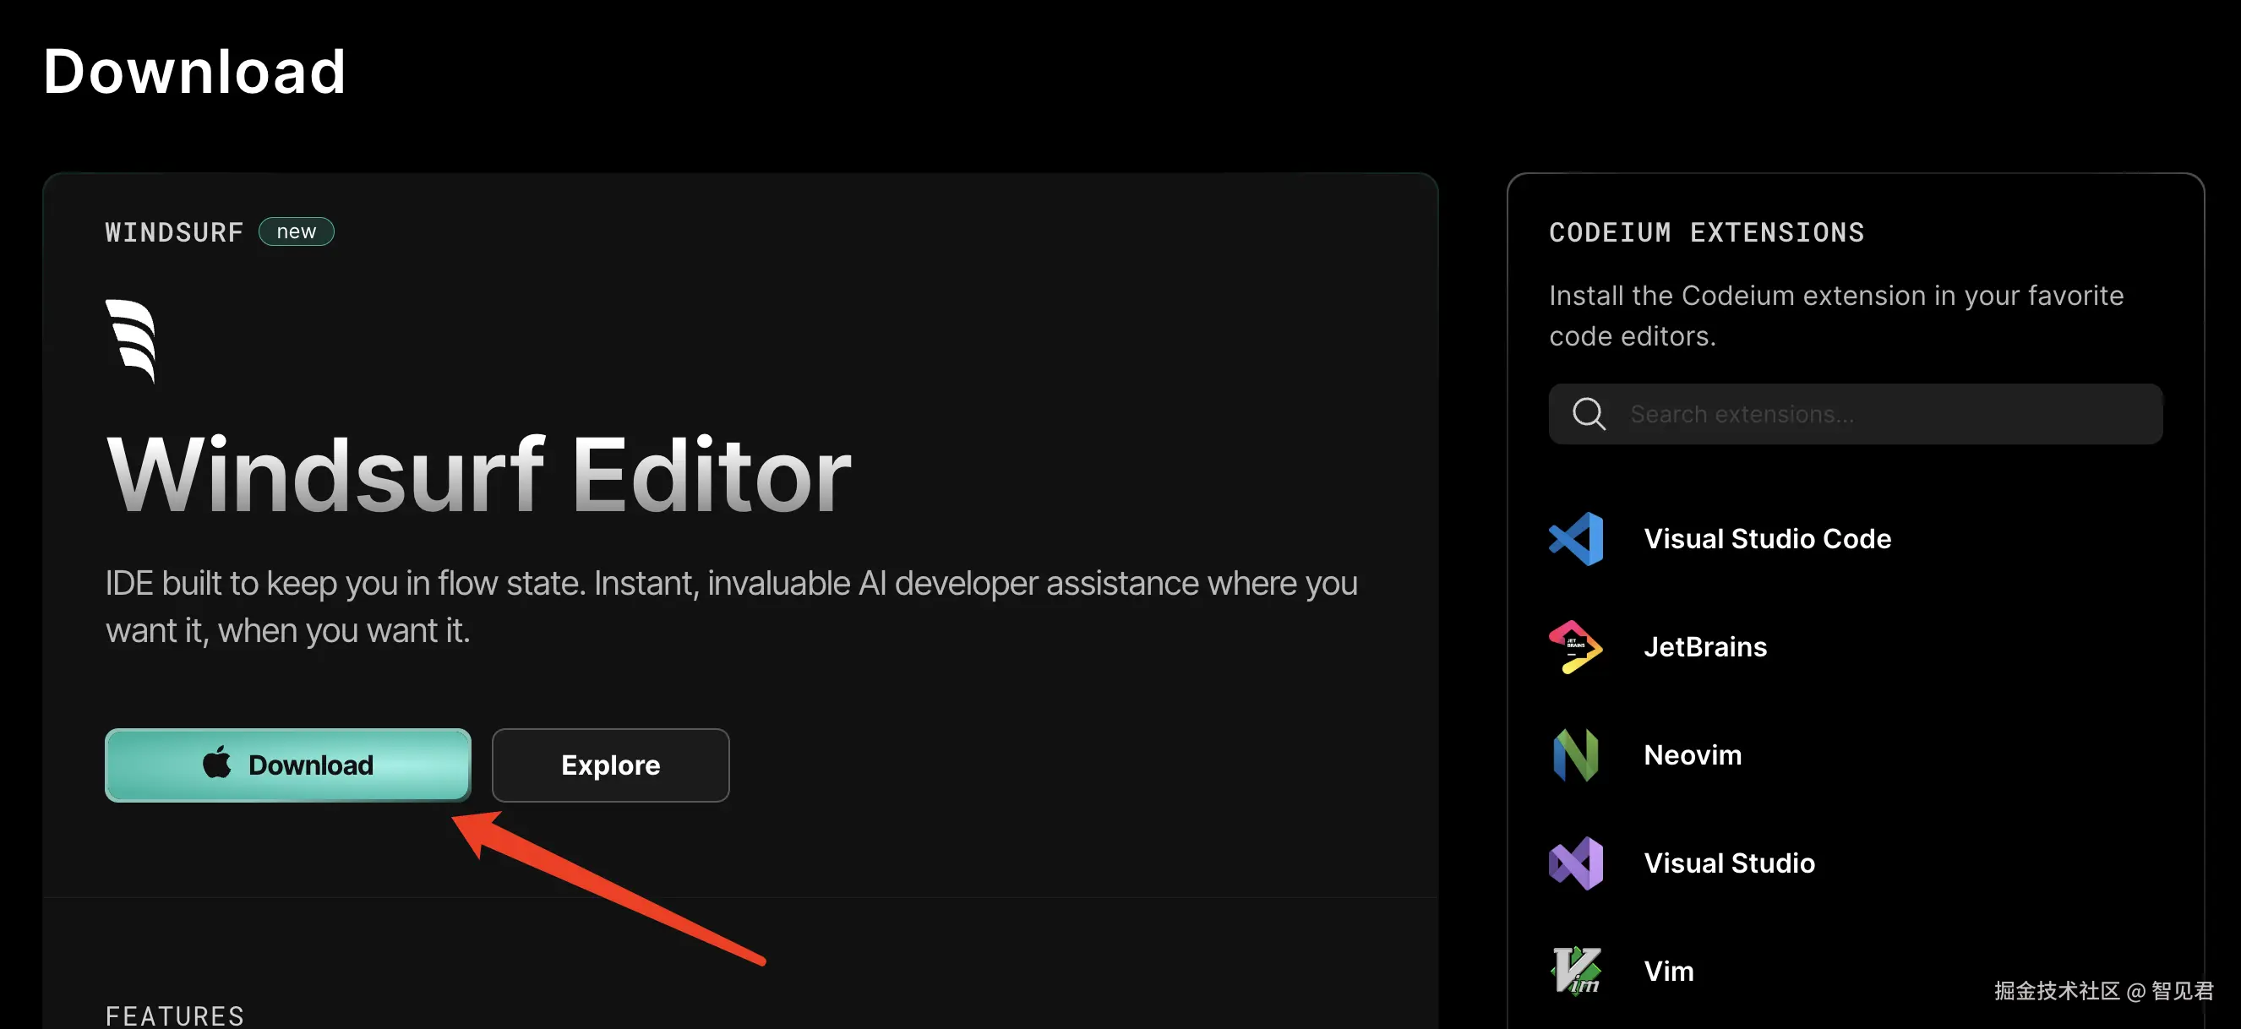The height and width of the screenshot is (1029, 2241).
Task: Click the Codeium Extensions heading
Action: (1706, 232)
